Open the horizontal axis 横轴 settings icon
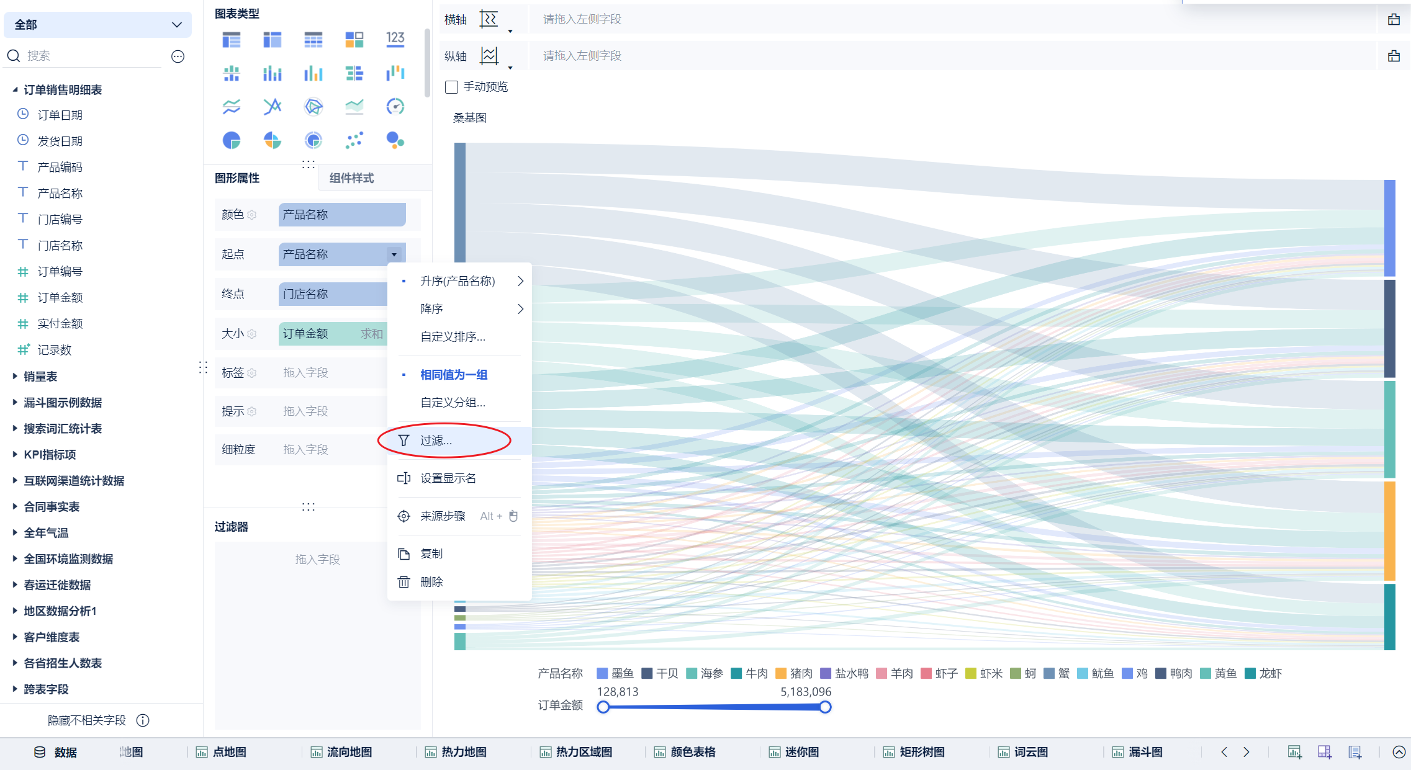Image resolution: width=1411 pixels, height=770 pixels. tap(489, 20)
